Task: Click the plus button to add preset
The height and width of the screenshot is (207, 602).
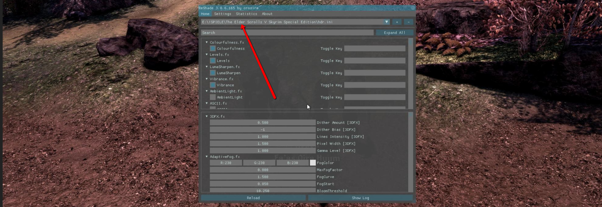Action: (x=397, y=22)
